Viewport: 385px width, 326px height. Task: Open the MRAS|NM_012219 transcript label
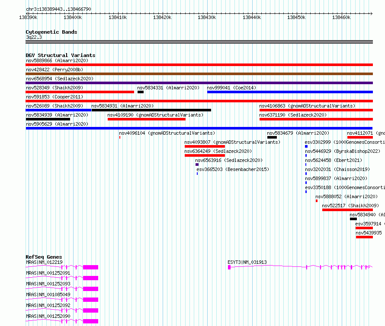(x=44, y=262)
